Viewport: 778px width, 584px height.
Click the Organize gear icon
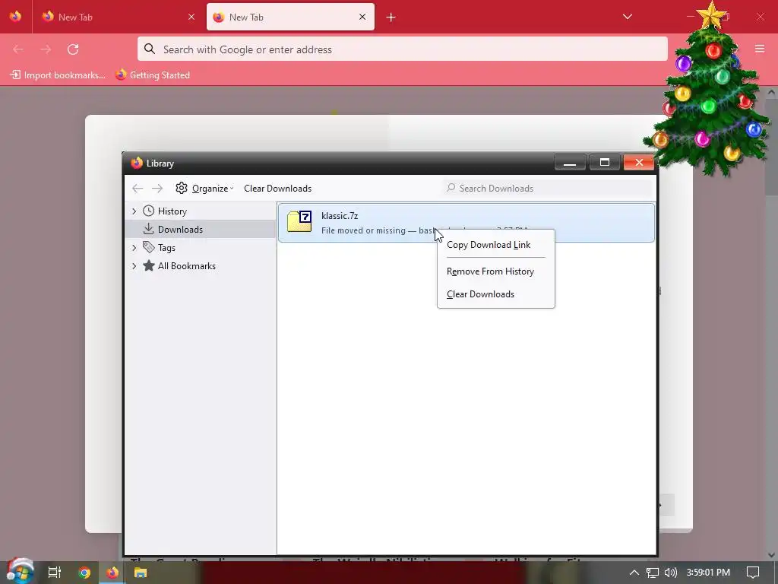coord(181,188)
